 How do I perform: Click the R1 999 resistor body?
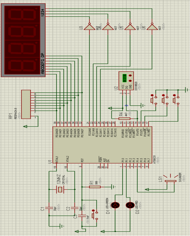click(x=95, y=187)
